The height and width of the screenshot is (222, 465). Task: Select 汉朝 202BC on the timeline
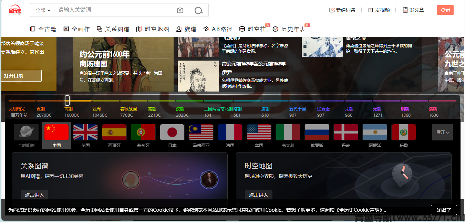click(182, 112)
